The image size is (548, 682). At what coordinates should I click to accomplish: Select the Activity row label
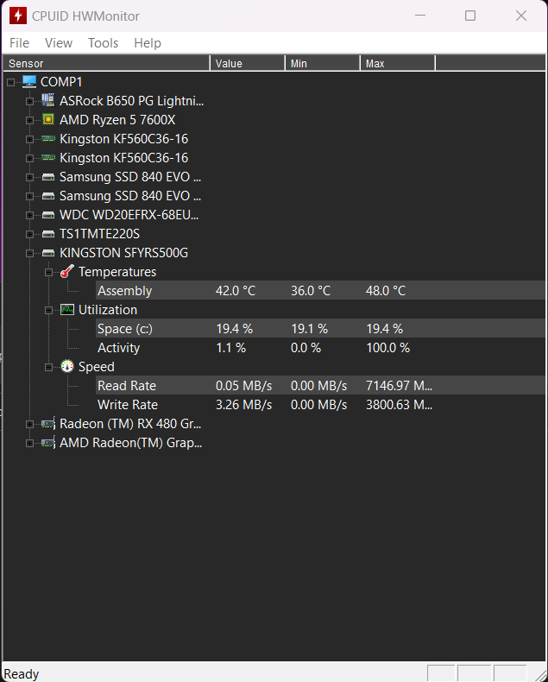[x=119, y=348]
